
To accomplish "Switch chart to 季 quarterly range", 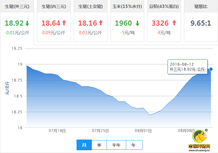I will [99, 145].
